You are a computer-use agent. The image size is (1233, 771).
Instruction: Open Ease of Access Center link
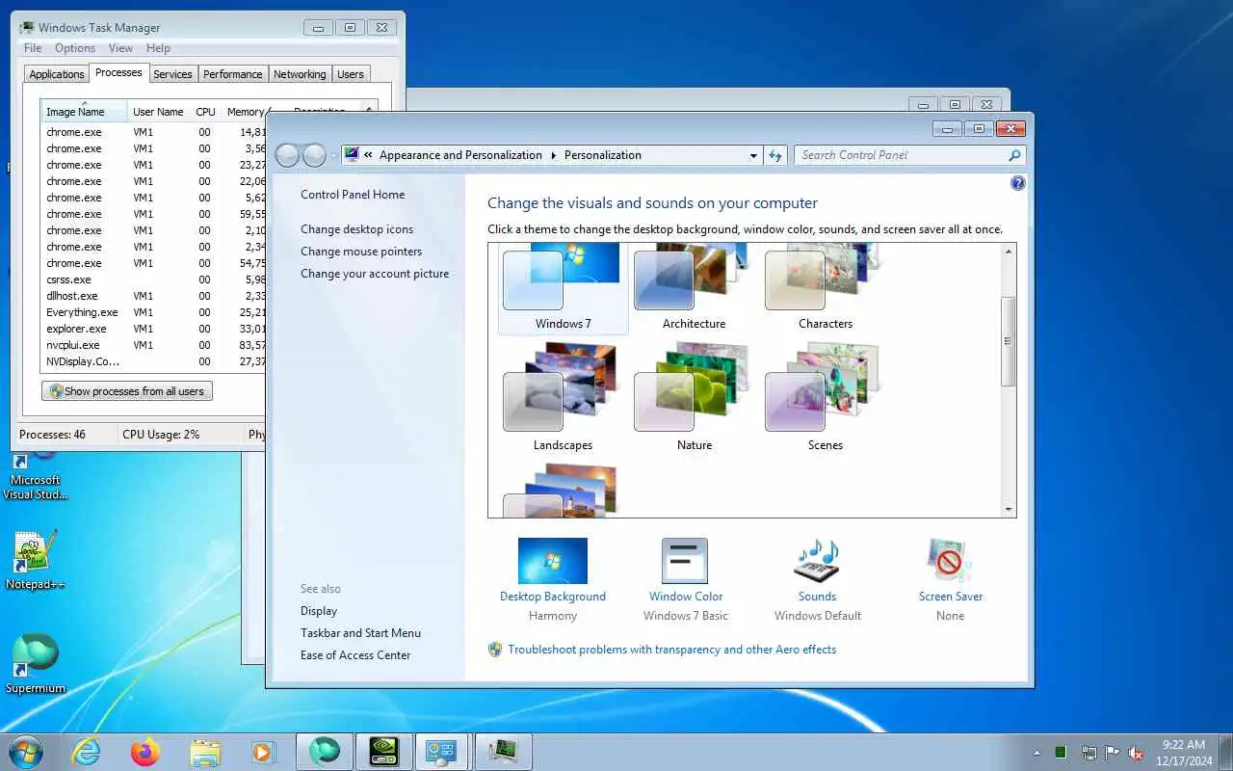point(355,655)
